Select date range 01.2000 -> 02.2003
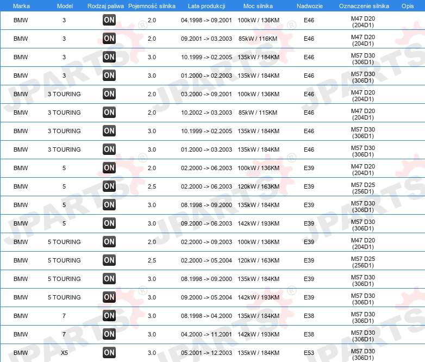The image size is (425, 362). click(x=207, y=76)
